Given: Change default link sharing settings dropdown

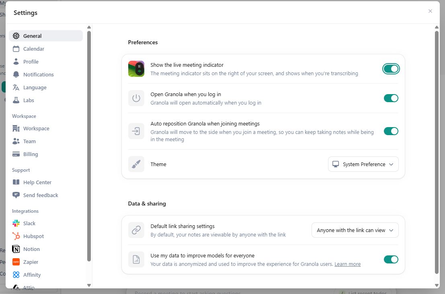Looking at the screenshot, I should click(x=355, y=230).
